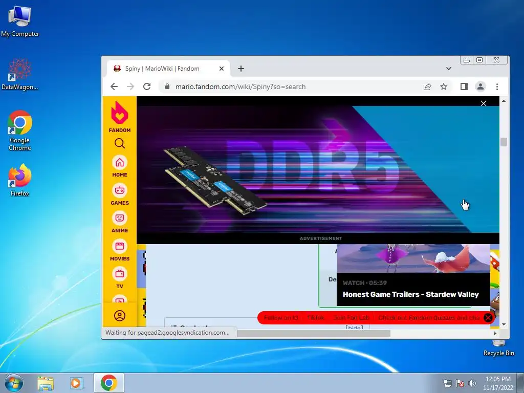
Task: Click vertical scrollbar up arrow
Action: pyautogui.click(x=504, y=101)
